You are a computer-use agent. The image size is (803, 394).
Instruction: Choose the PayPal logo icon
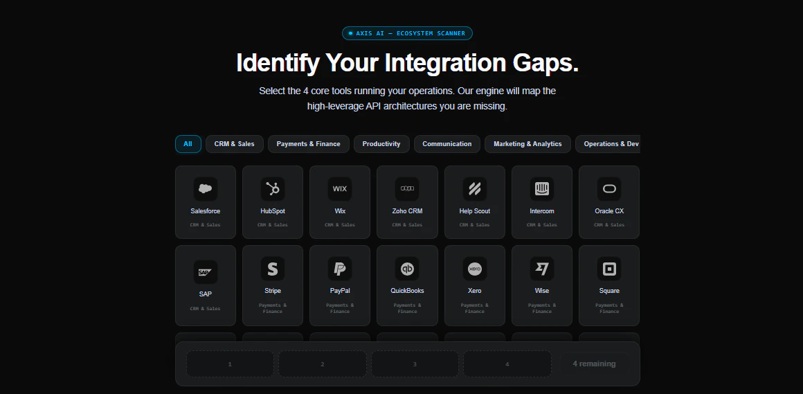click(339, 269)
